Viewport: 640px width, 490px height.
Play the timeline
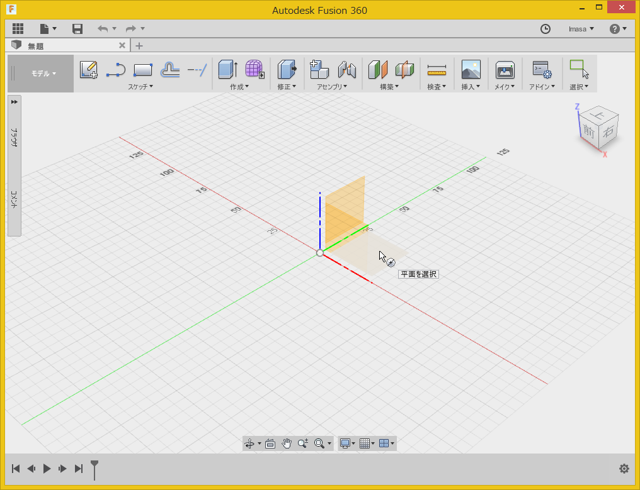coord(47,469)
